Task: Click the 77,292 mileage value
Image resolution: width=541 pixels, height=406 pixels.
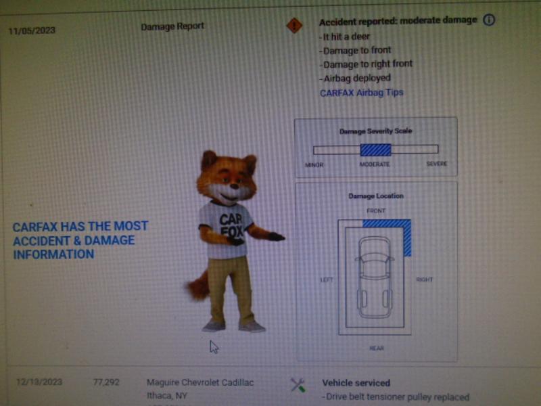Action: point(106,382)
